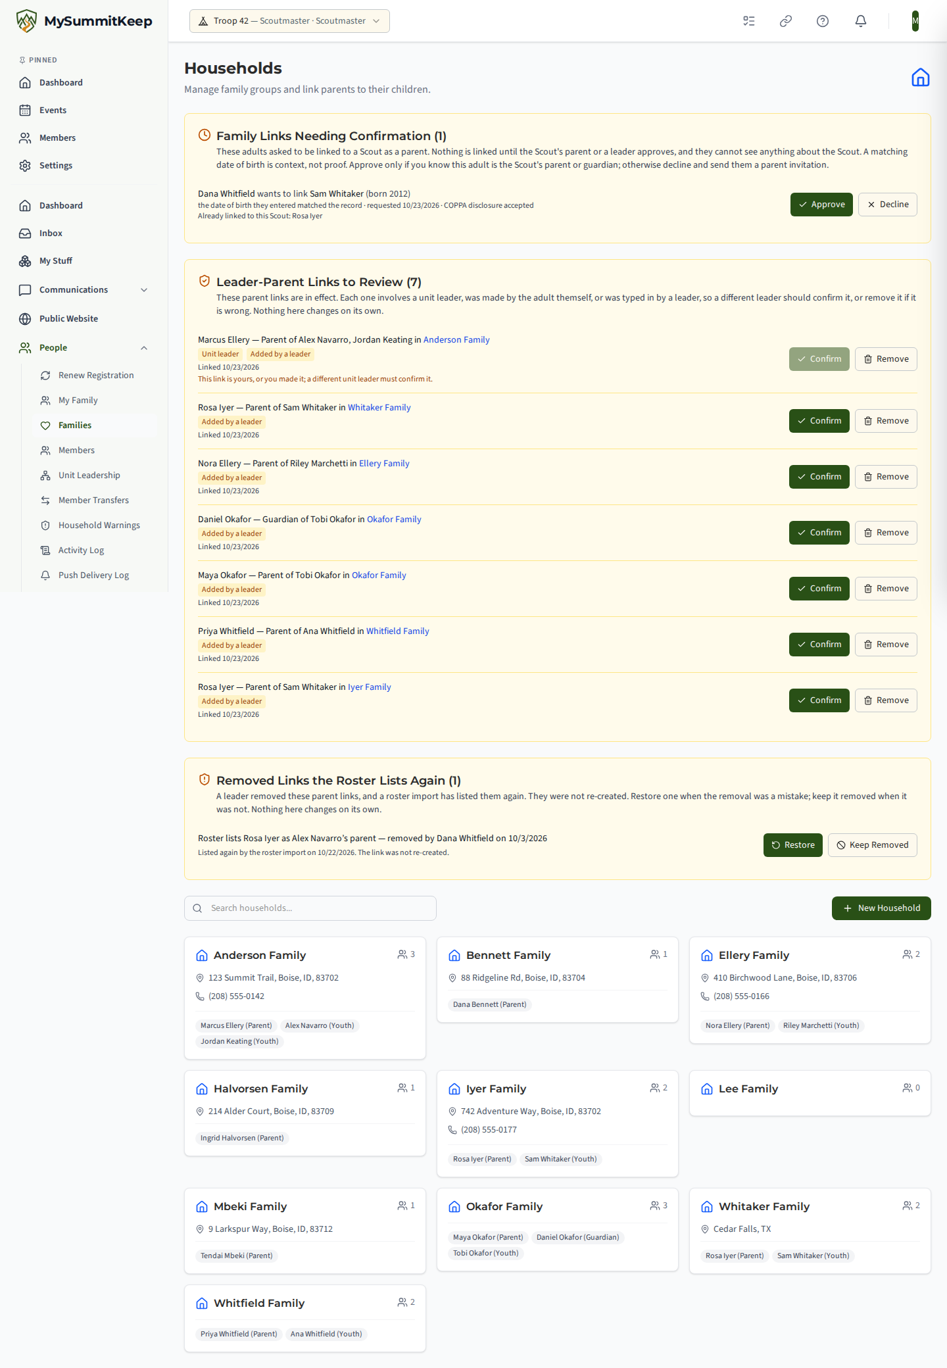
Task: Confirm Rosa Iyer link in Iyer Family
Action: click(819, 700)
